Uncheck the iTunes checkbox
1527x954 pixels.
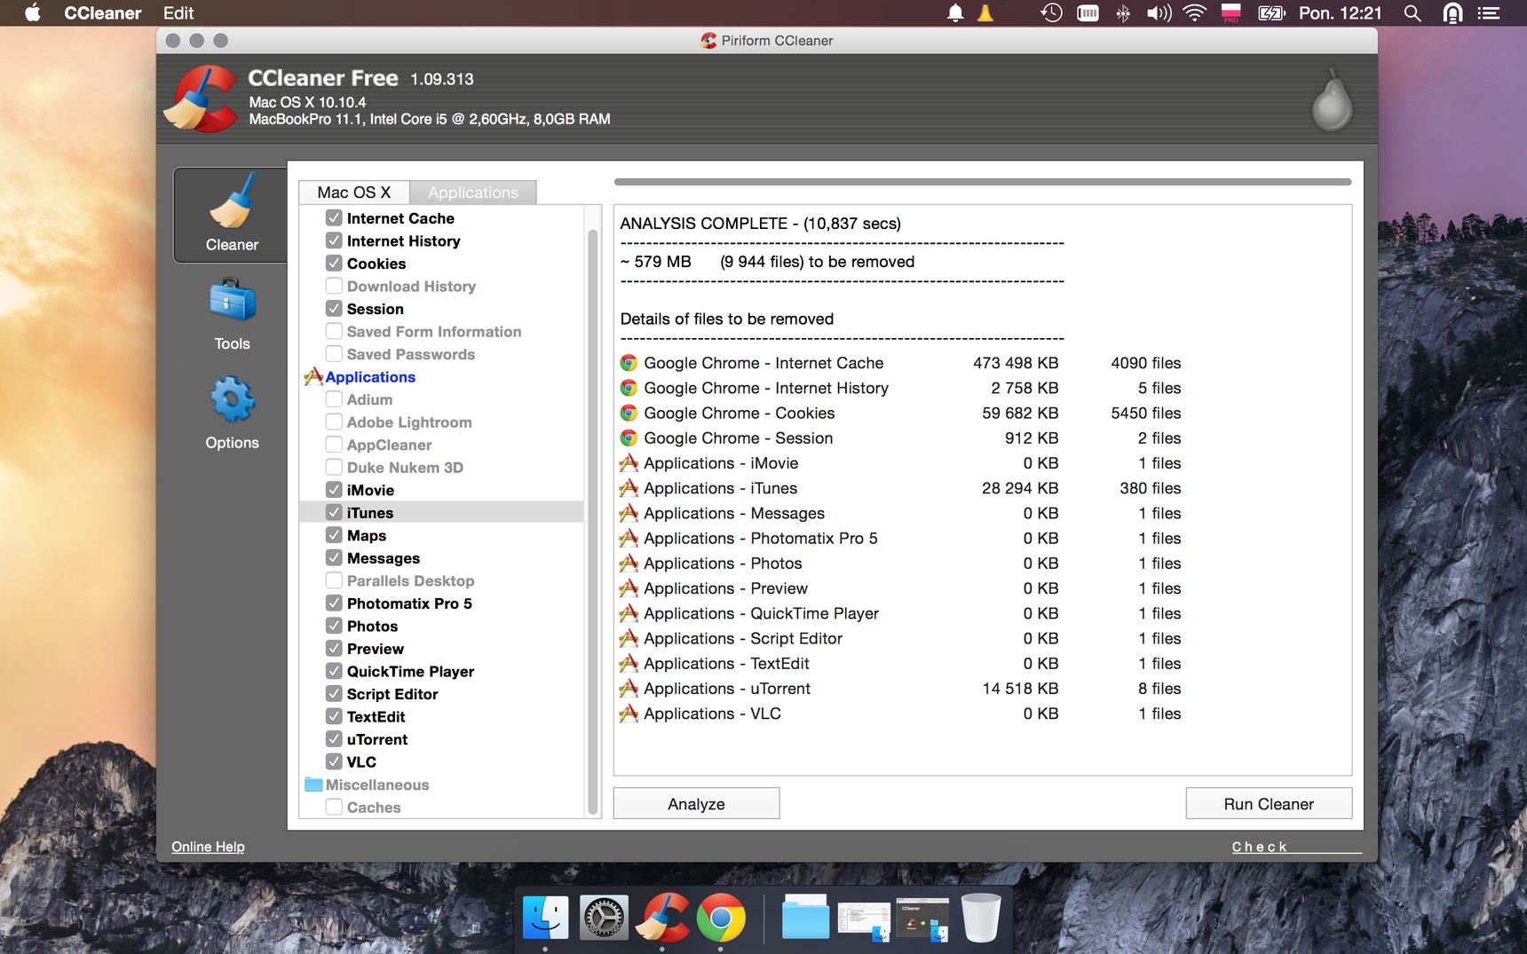(334, 512)
